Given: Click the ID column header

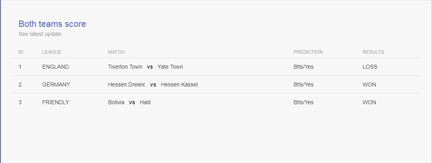Looking at the screenshot, I should (21, 52).
